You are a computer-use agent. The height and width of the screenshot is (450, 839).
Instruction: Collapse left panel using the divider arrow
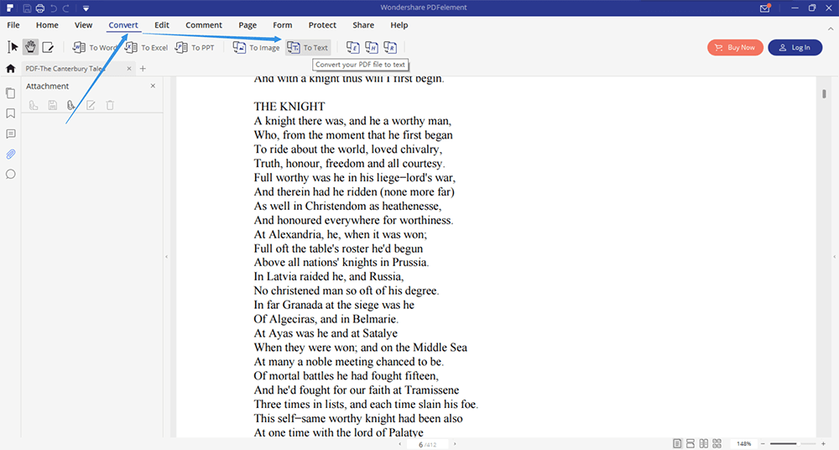click(166, 256)
